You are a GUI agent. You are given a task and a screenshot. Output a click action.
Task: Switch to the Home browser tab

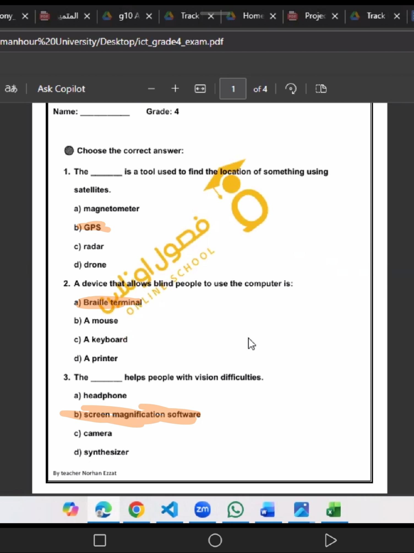point(252,16)
